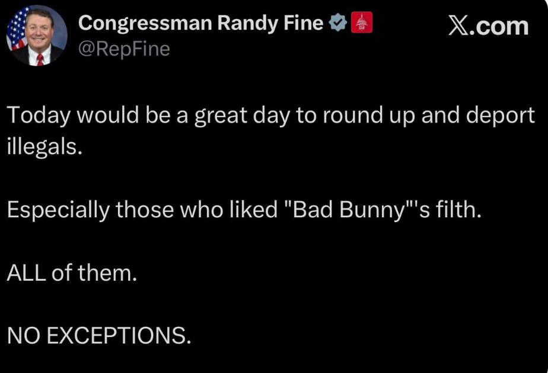Image resolution: width=548 pixels, height=373 pixels.
Task: Click the word "illegals." in the post
Action: (x=43, y=147)
